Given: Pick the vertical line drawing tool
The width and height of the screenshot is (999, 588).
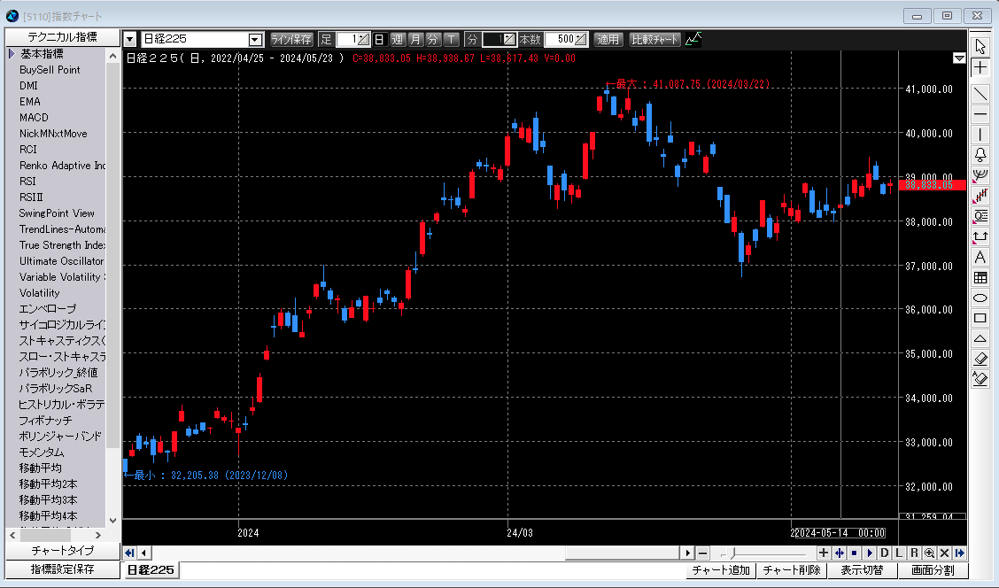Looking at the screenshot, I should (x=980, y=135).
